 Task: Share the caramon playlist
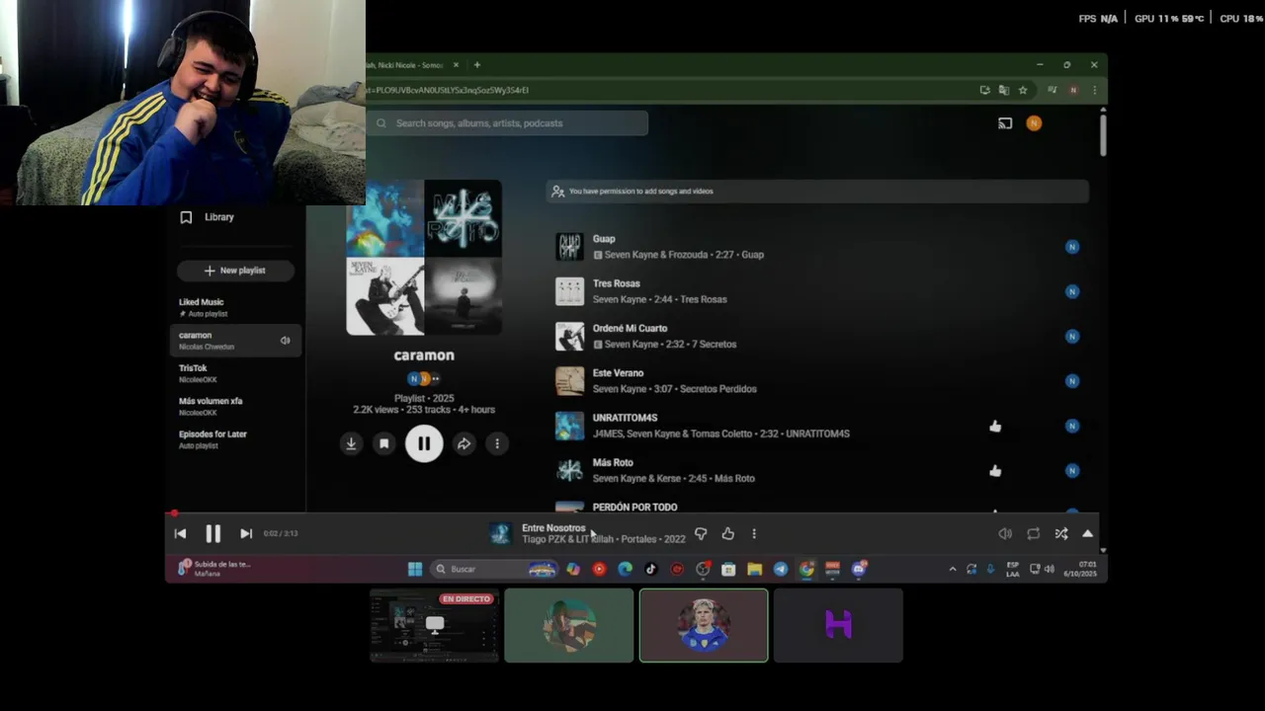[x=464, y=444]
